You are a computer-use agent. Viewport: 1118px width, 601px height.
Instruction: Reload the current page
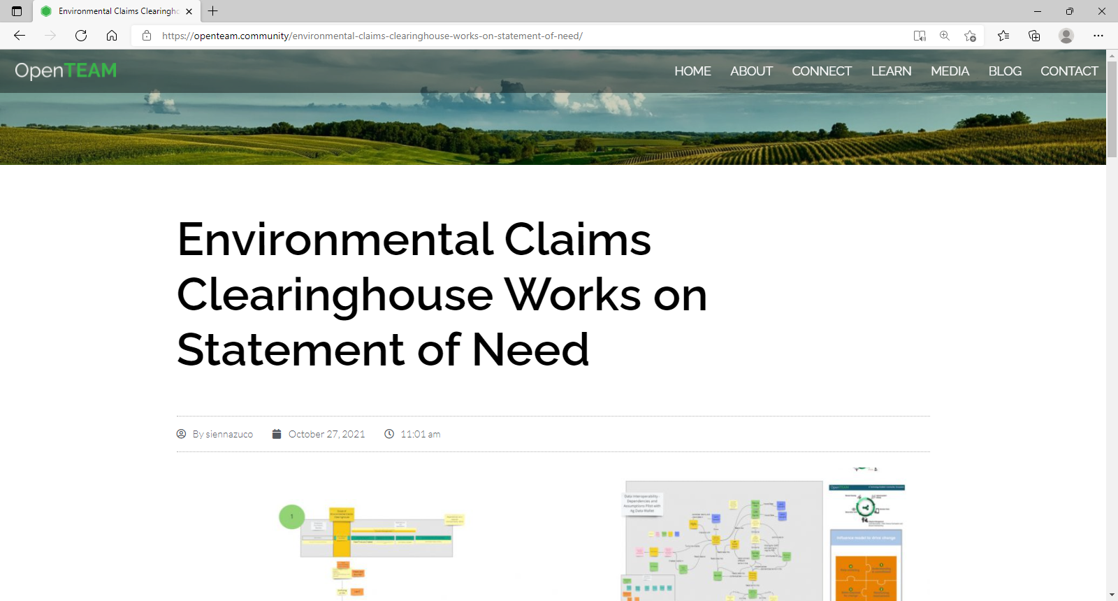pos(81,36)
